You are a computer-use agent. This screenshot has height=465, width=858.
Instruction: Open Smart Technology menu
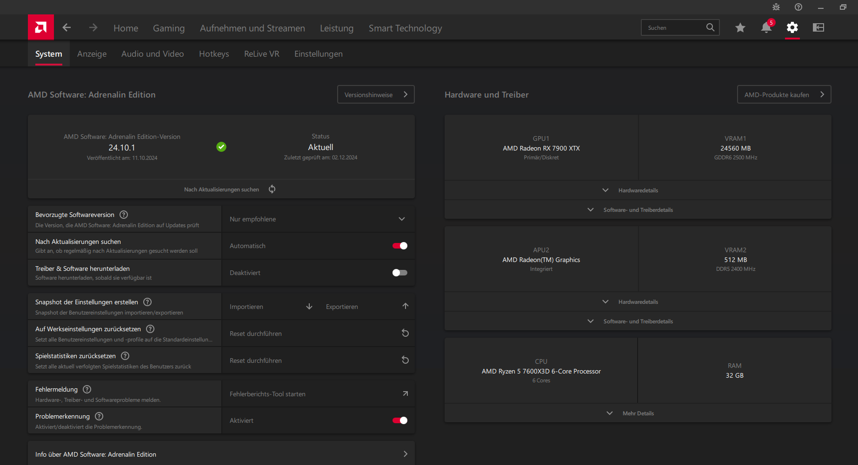tap(406, 28)
